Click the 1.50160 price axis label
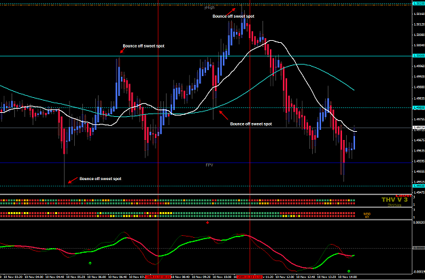The image size is (425, 280). coord(419,14)
